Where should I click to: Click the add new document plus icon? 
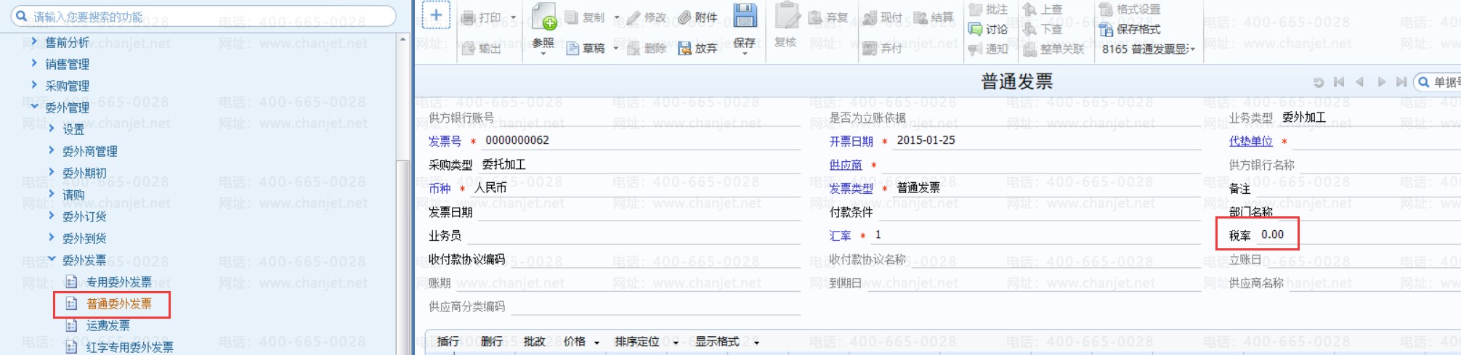(x=436, y=15)
